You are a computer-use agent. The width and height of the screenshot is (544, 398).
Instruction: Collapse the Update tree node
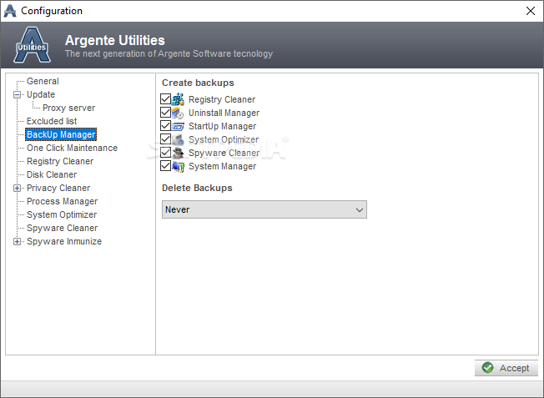point(17,95)
